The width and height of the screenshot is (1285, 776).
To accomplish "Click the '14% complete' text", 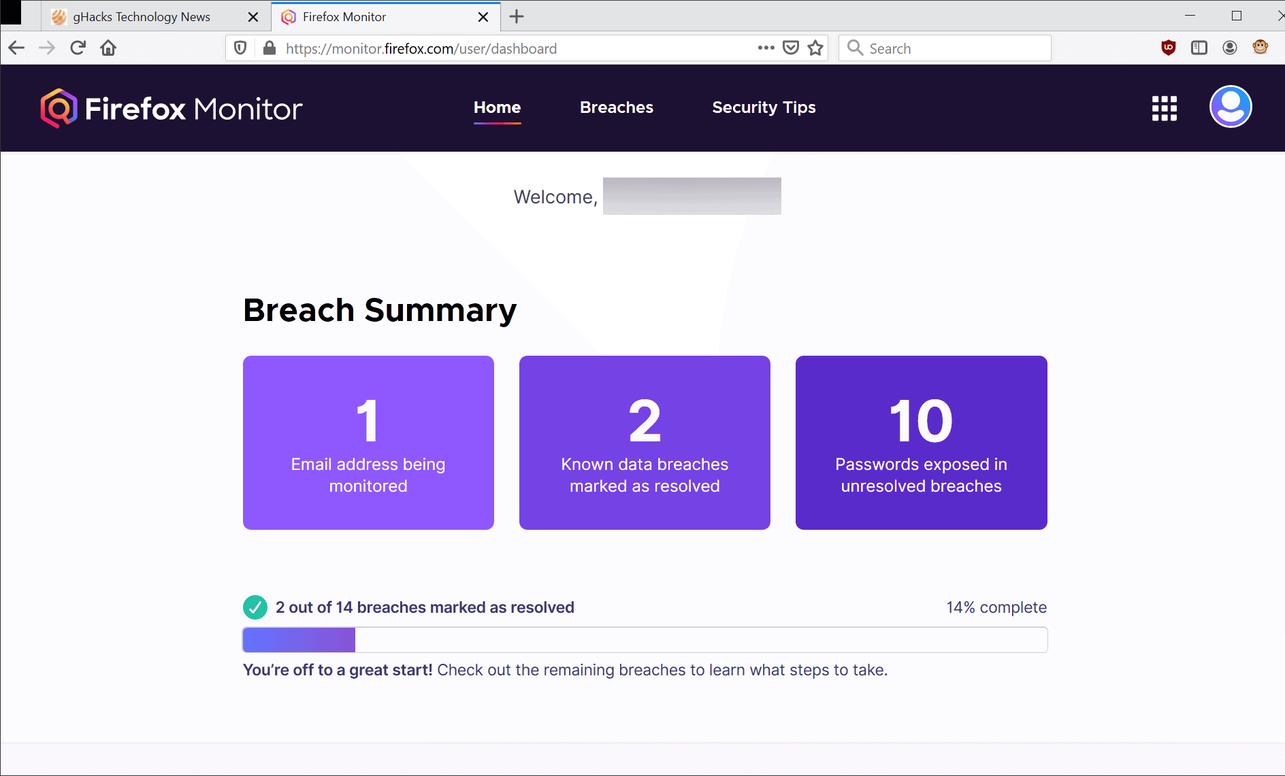I will [x=996, y=607].
